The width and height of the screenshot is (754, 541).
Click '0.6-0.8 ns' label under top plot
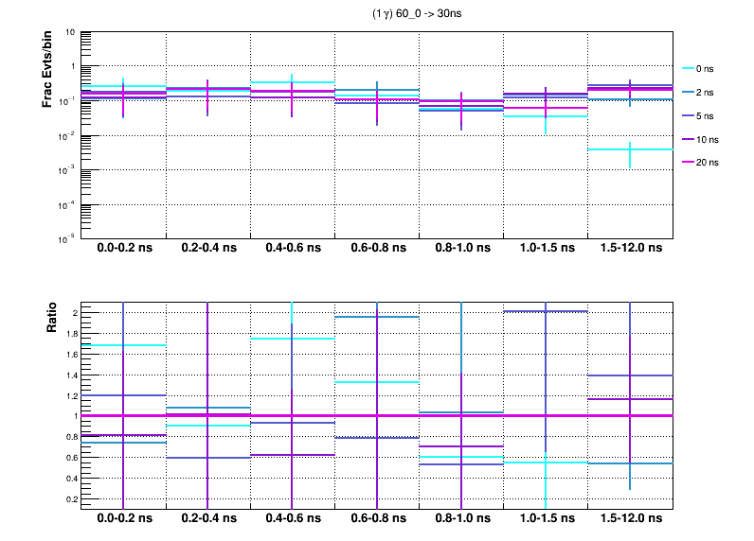(x=377, y=249)
